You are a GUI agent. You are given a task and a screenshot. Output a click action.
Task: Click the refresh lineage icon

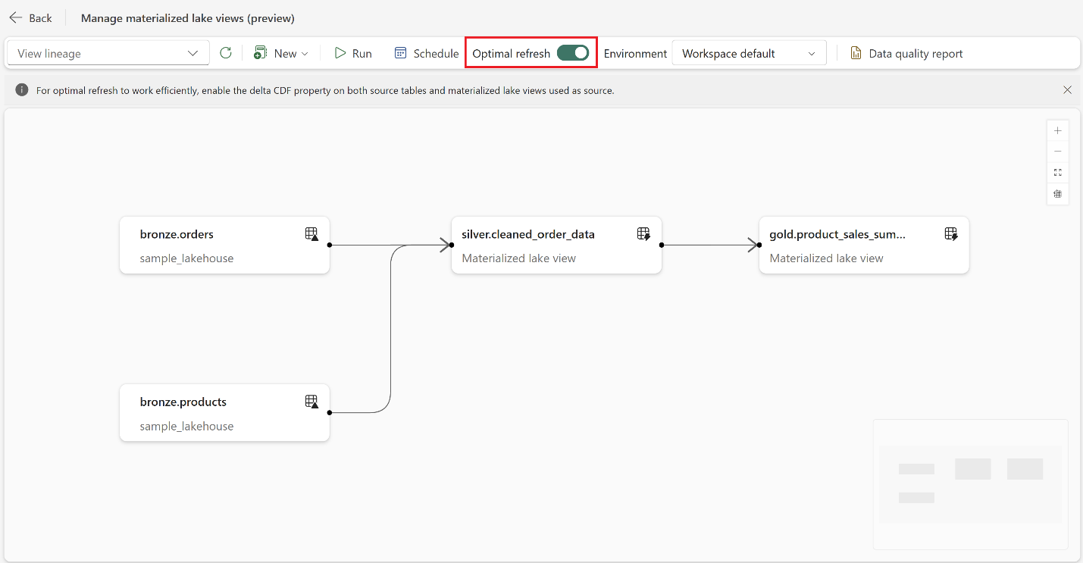(226, 53)
